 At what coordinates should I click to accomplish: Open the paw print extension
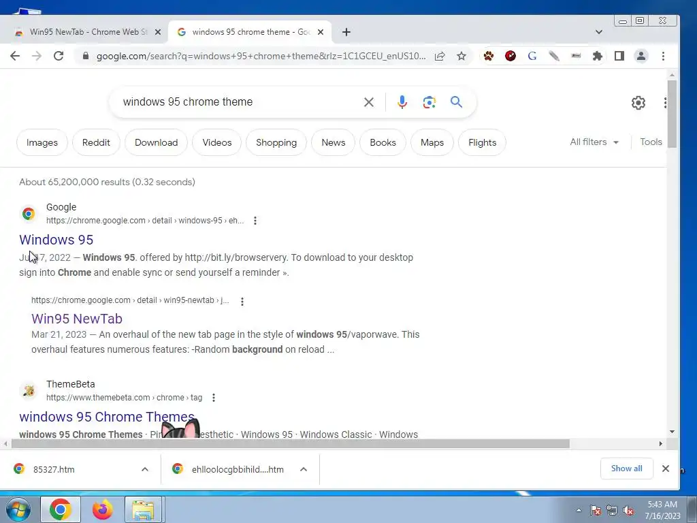tap(489, 56)
